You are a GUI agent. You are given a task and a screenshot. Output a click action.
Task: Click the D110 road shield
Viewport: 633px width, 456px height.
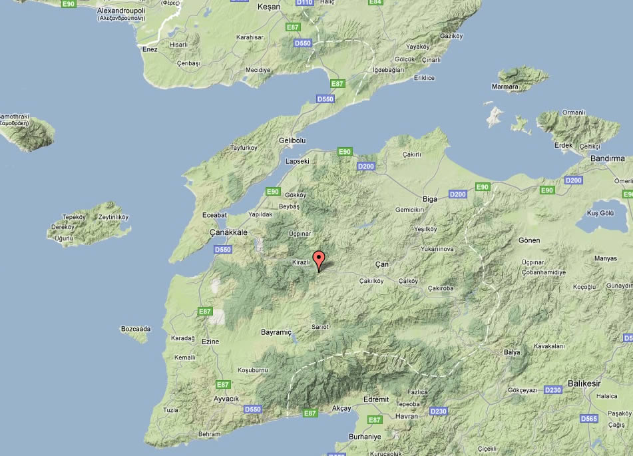tap(304, 3)
